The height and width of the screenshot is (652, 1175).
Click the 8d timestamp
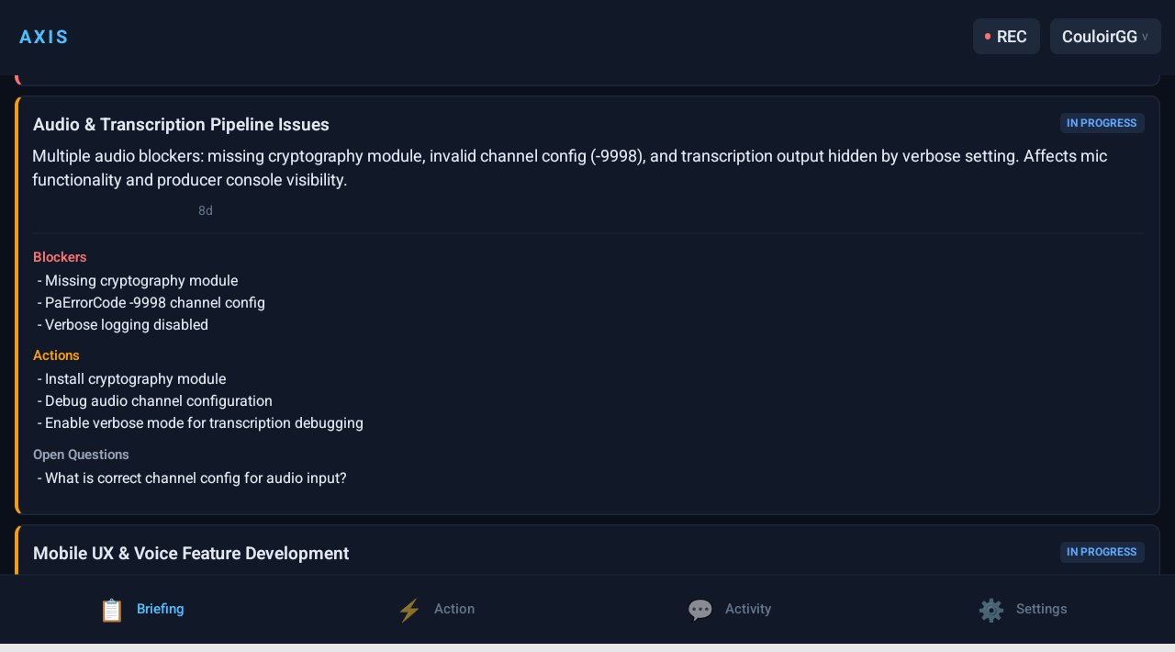[206, 211]
